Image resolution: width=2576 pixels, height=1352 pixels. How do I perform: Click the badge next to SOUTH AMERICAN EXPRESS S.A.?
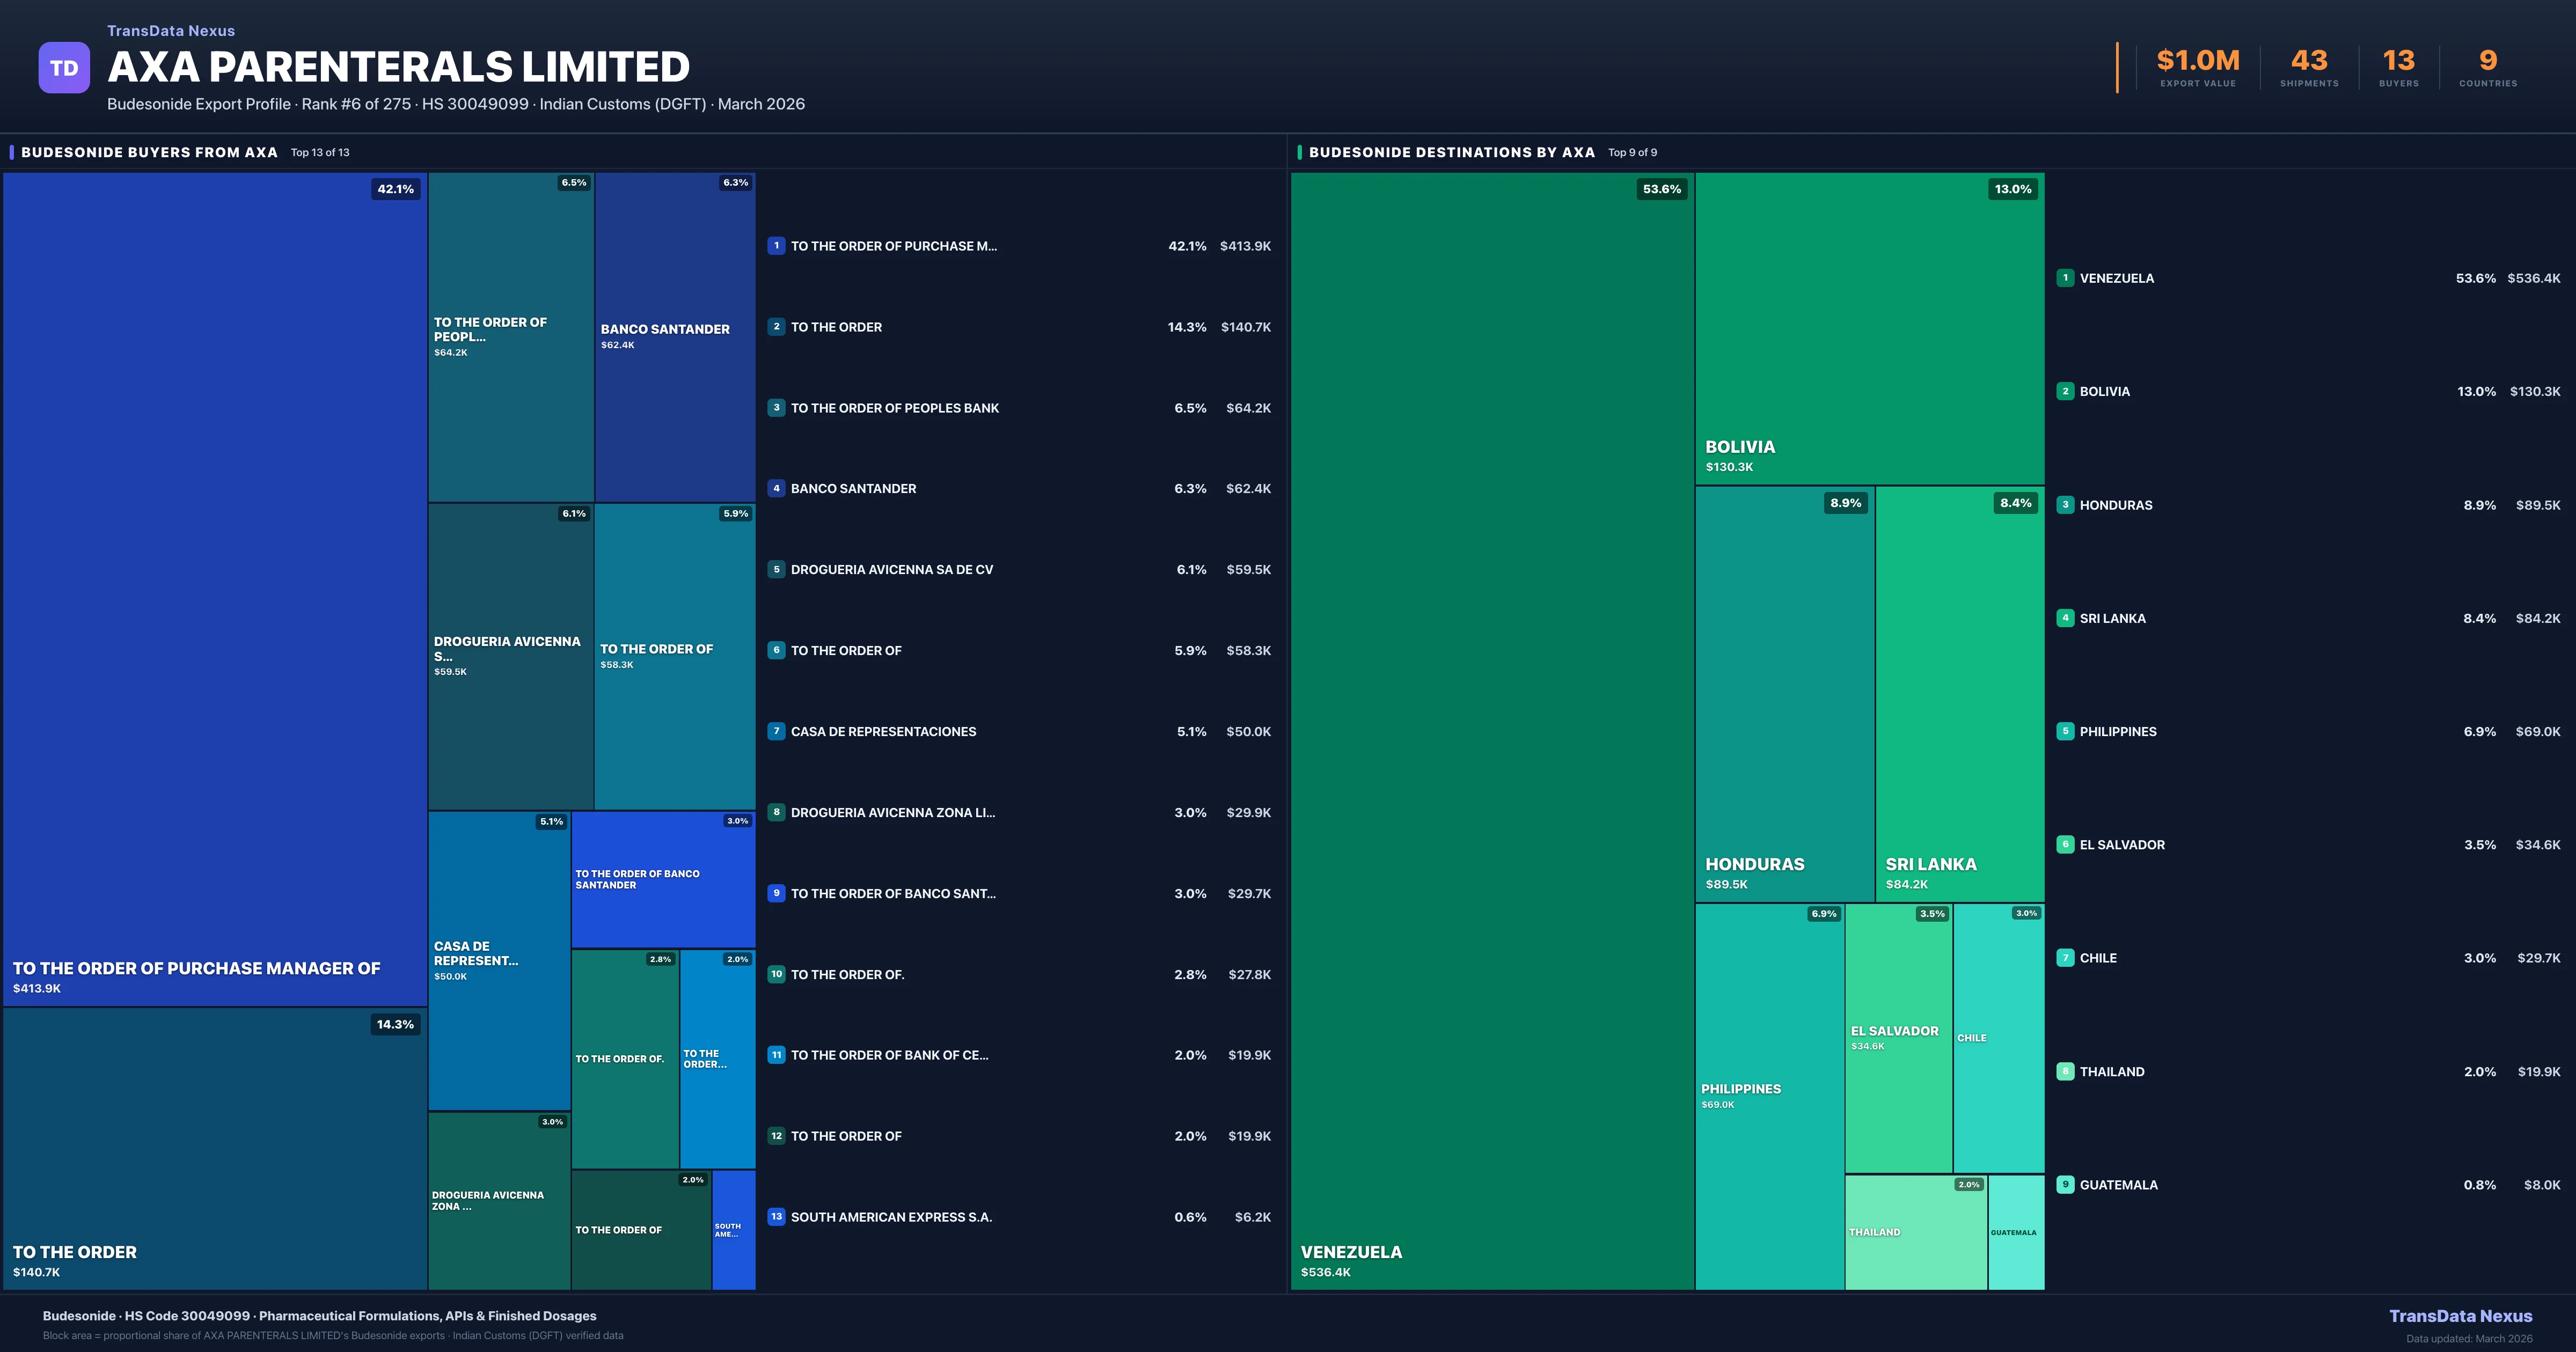776,1217
